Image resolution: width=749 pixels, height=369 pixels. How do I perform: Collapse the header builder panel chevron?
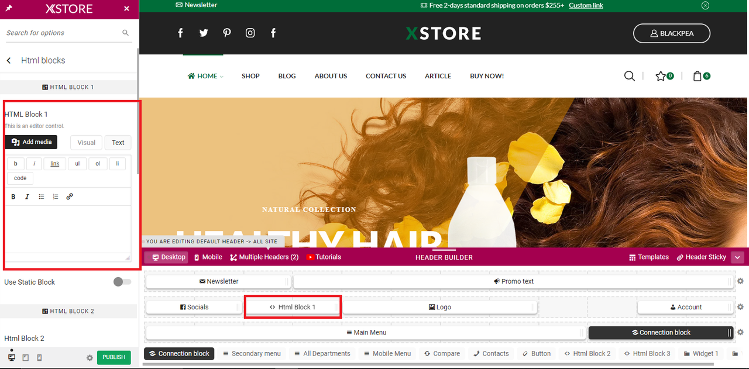point(737,257)
